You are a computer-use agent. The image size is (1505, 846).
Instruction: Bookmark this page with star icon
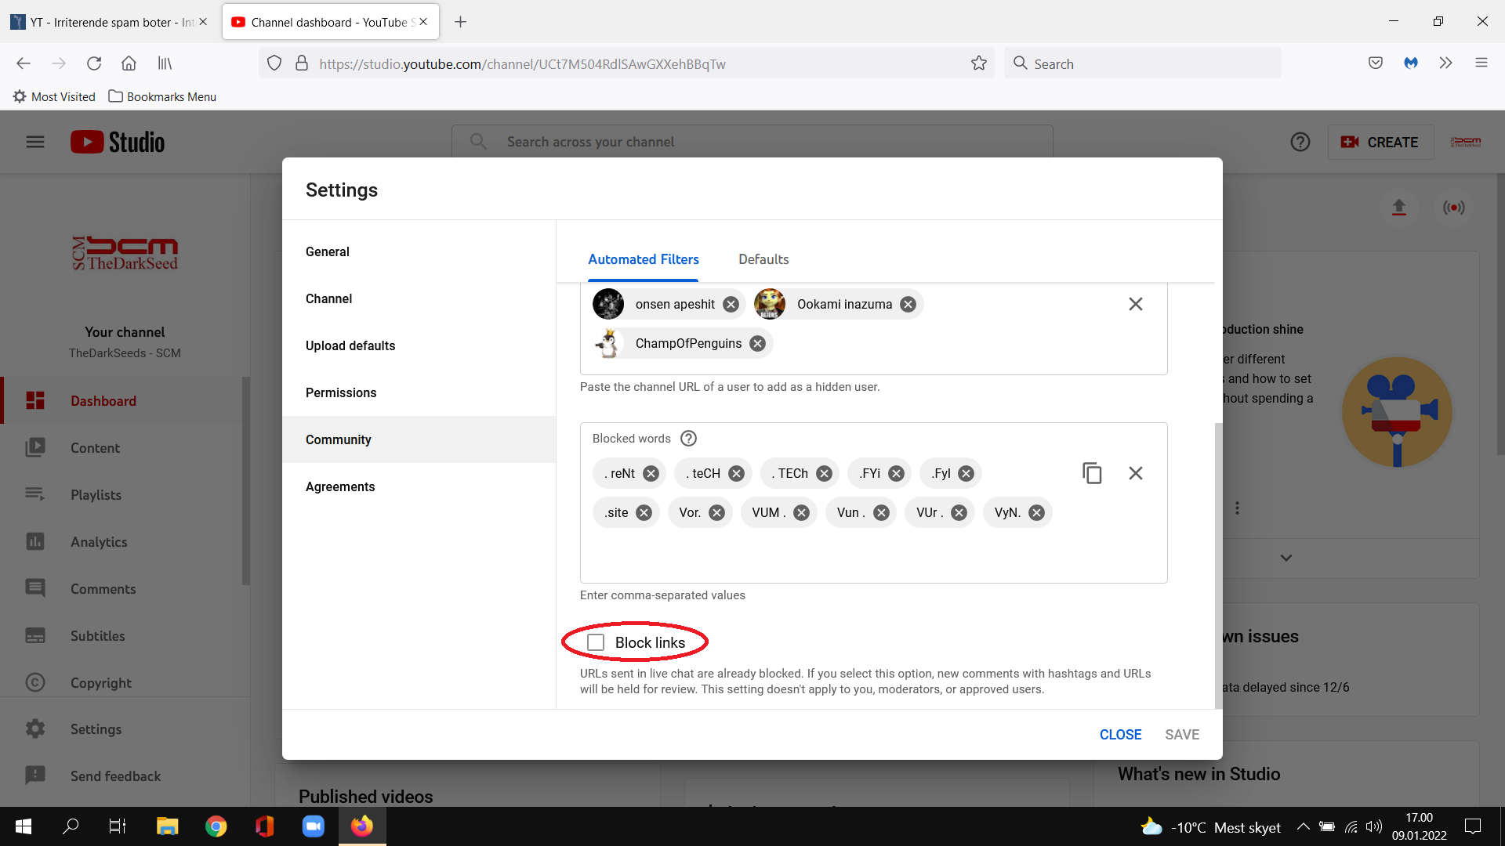tap(978, 63)
